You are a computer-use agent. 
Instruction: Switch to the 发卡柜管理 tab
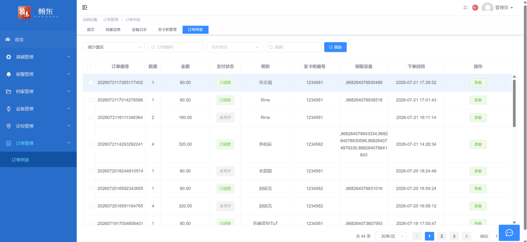point(167,30)
